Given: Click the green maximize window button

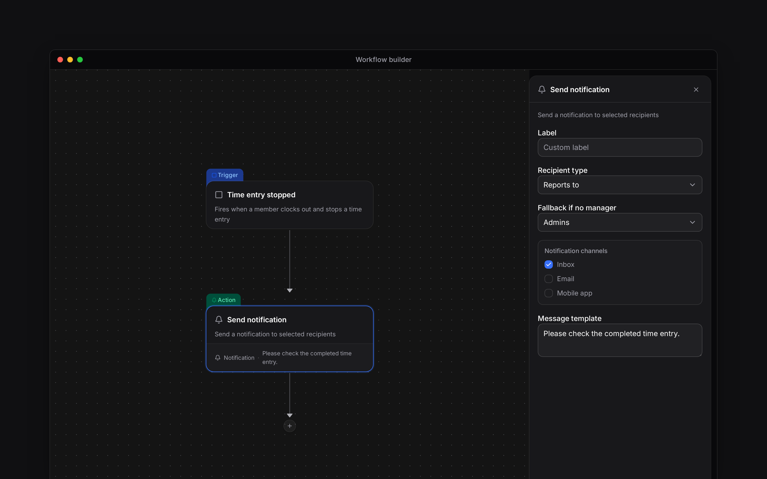Looking at the screenshot, I should coord(80,60).
